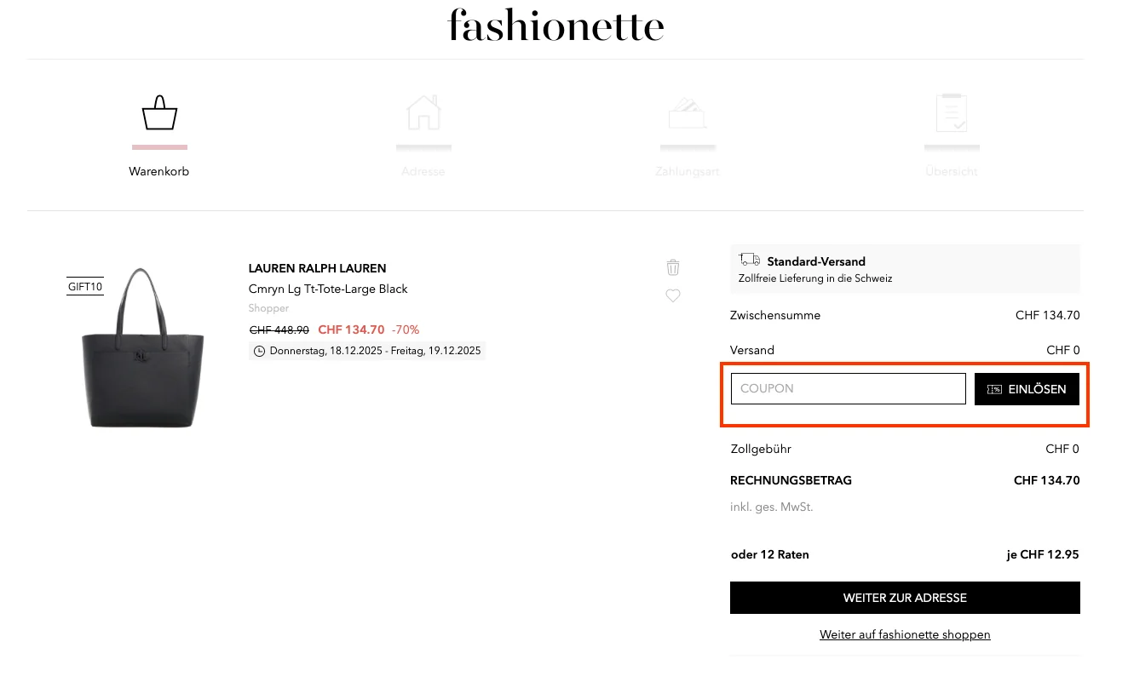Image resolution: width=1128 pixels, height=682 pixels.
Task: Click inside the COUPON input field
Action: (x=848, y=388)
